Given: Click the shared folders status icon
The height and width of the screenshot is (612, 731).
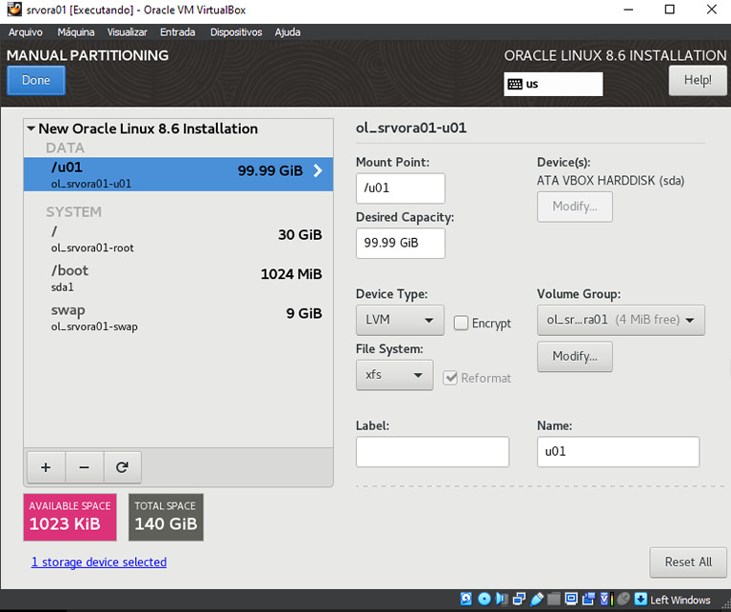Looking at the screenshot, I should tap(553, 599).
